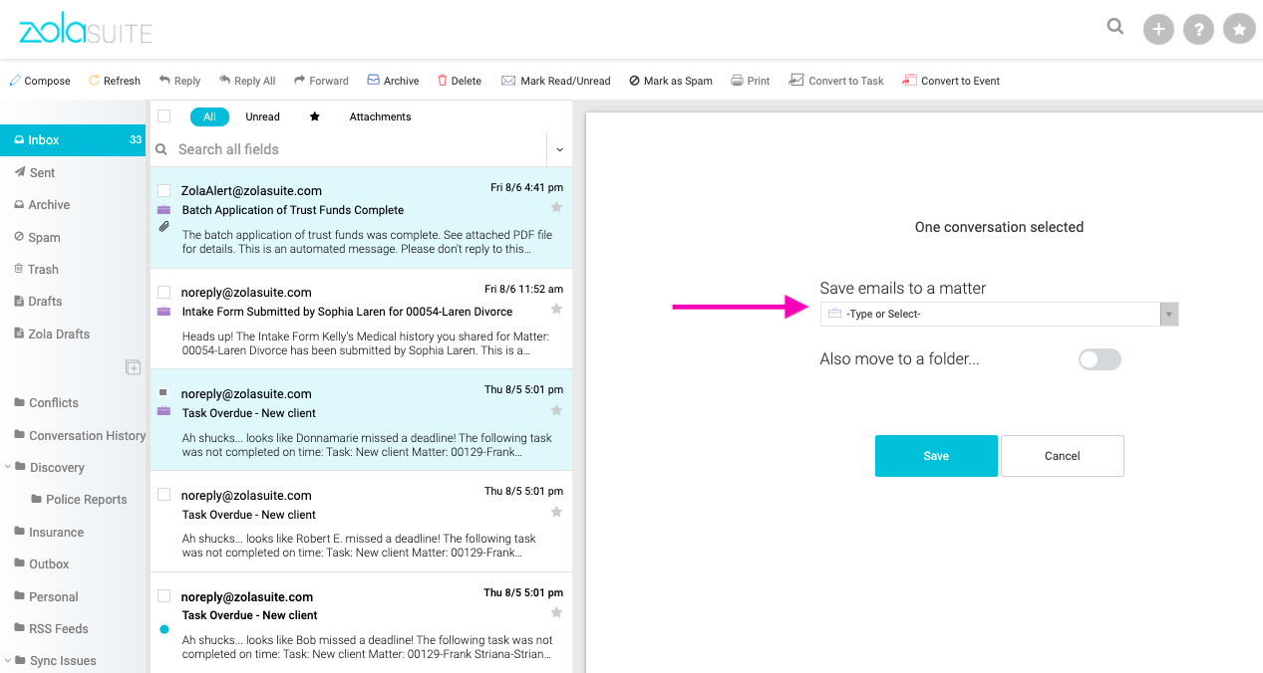Open the plus quick-add menu in header

click(1158, 30)
